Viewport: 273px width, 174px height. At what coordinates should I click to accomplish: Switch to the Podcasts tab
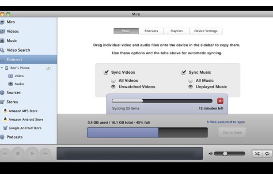click(x=151, y=31)
